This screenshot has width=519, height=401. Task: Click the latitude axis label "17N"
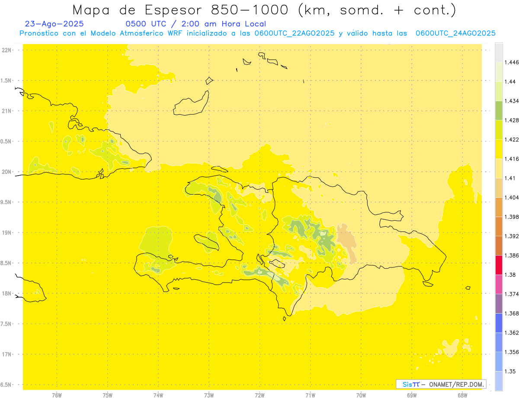[6, 354]
